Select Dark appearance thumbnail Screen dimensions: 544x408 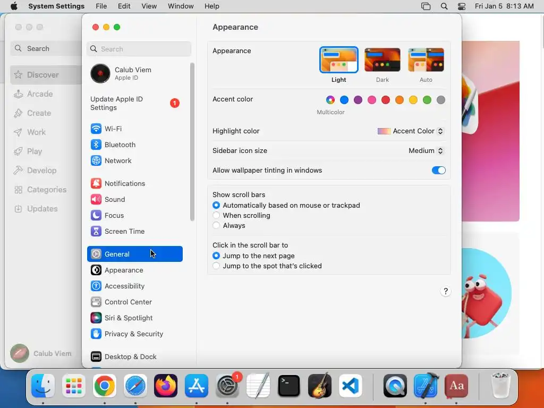pos(382,59)
